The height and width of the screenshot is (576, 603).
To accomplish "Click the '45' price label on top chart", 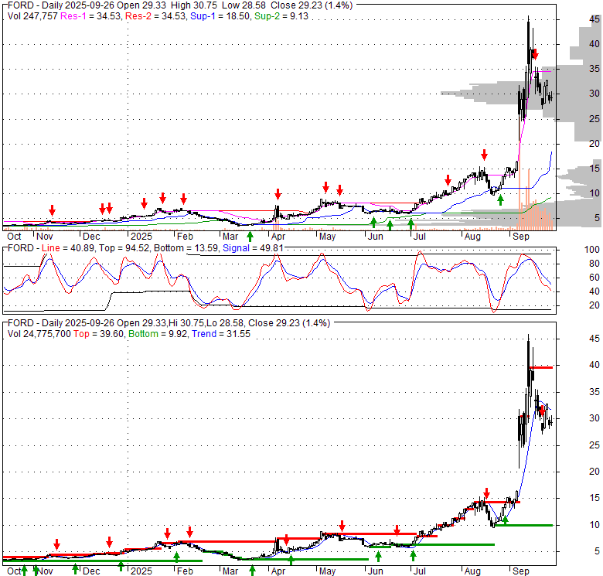I will 594,19.
